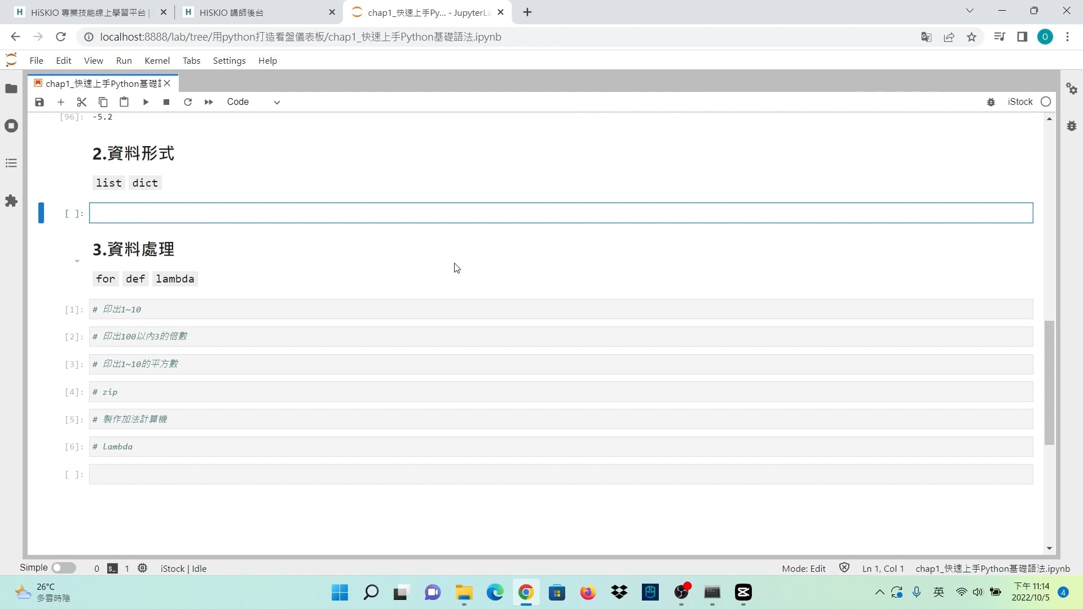Viewport: 1083px width, 609px height.
Task: Open the extension manager puzzle icon
Action: coord(11,201)
